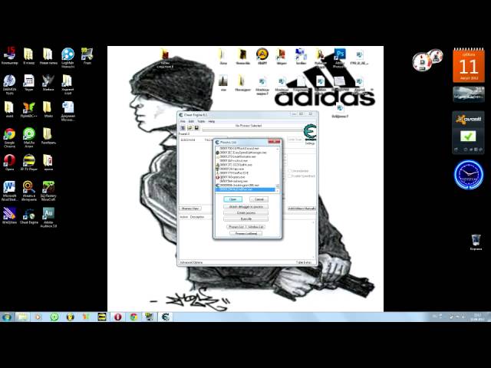Click the Process List button
Screen dimensions: 491x368
236,227
